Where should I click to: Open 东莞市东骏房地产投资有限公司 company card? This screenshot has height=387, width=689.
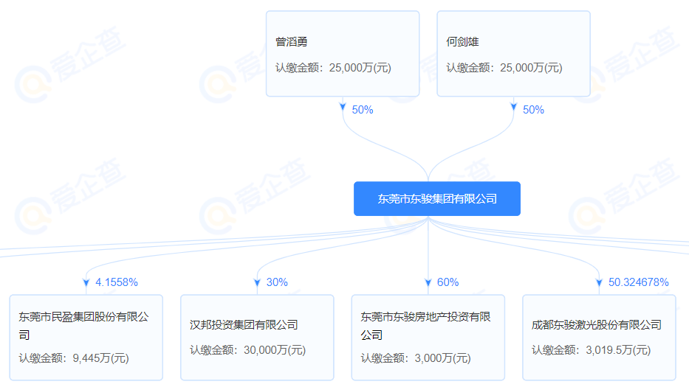tap(428, 338)
